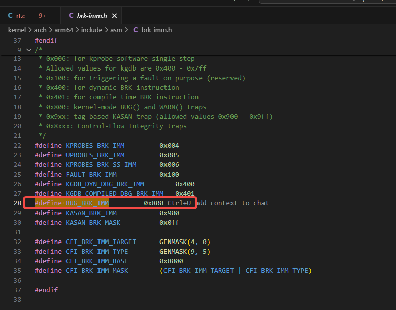Click the 0x800 BUG() and WARN() comment line
This screenshot has width=396, height=310.
point(122,107)
